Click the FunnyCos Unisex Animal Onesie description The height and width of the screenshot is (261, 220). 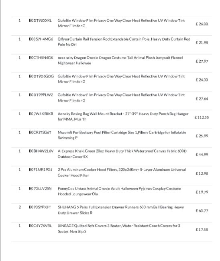click(119, 191)
